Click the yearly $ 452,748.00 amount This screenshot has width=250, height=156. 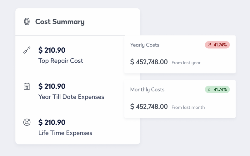[x=149, y=62]
